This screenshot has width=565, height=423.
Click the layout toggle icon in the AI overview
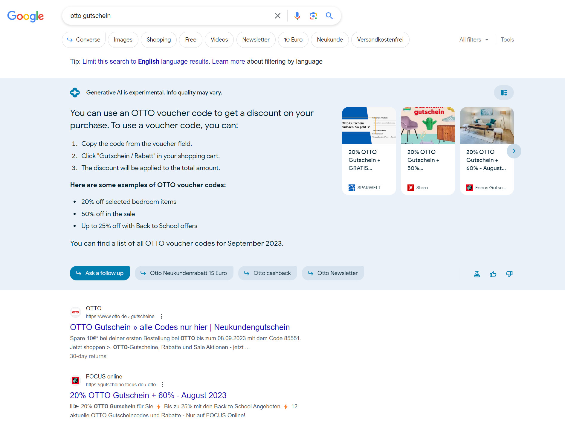click(503, 92)
